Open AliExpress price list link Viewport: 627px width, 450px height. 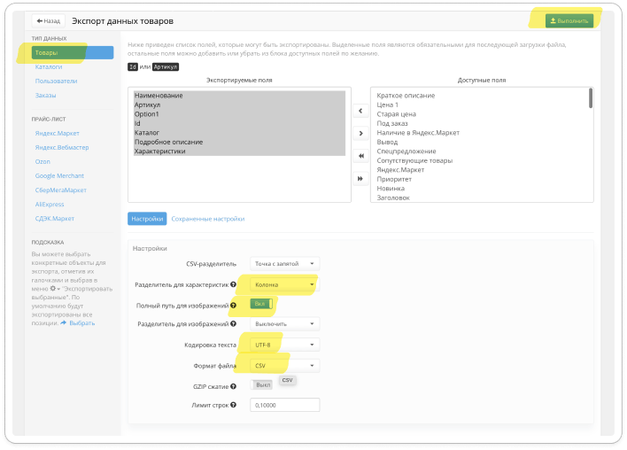click(50, 204)
